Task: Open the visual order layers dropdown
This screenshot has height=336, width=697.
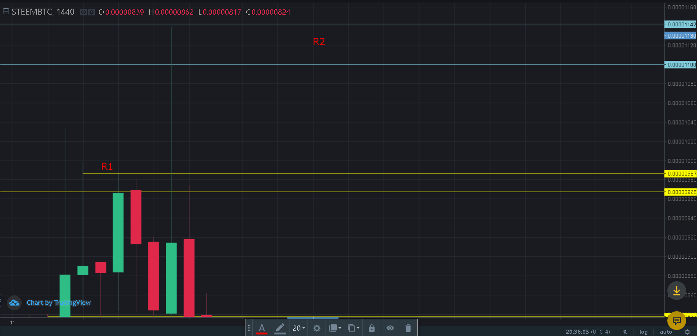Action: [335, 328]
